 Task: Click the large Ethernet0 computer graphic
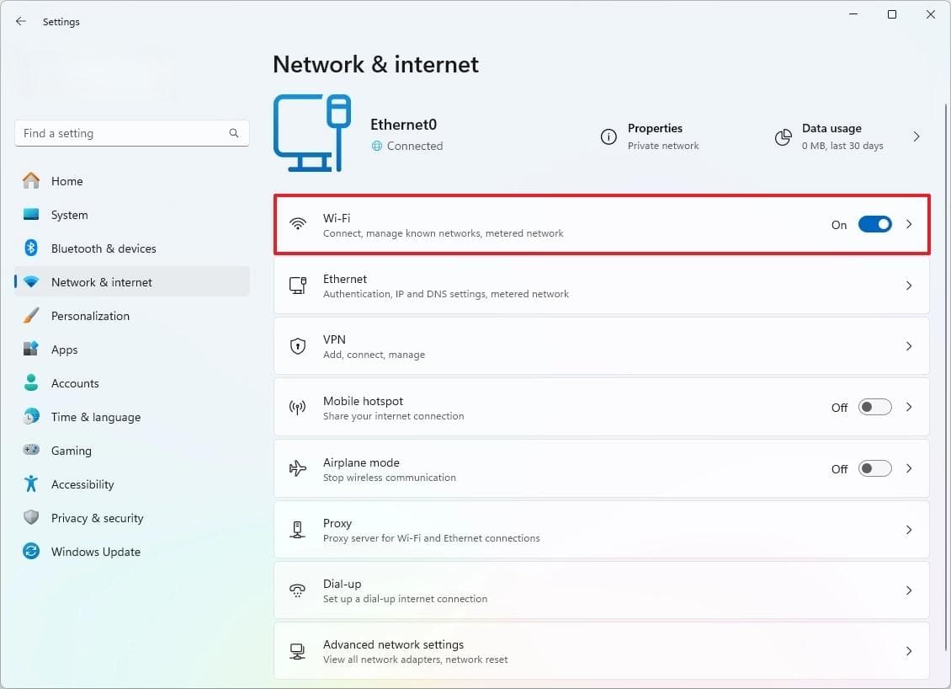point(311,133)
